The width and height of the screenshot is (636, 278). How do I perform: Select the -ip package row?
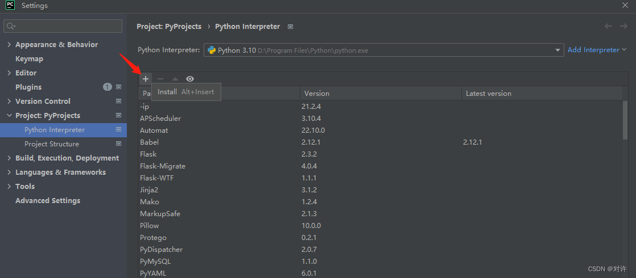tap(380, 107)
